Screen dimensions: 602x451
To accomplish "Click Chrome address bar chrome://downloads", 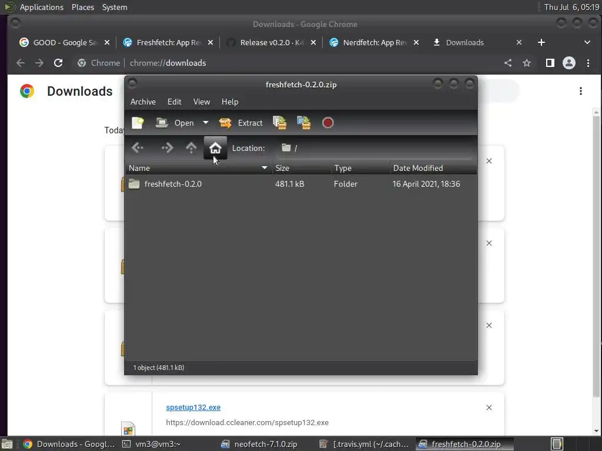I will (168, 63).
